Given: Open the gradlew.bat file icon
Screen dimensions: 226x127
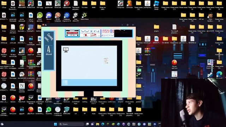Looking at the screenshot, I should (x=49, y=4).
